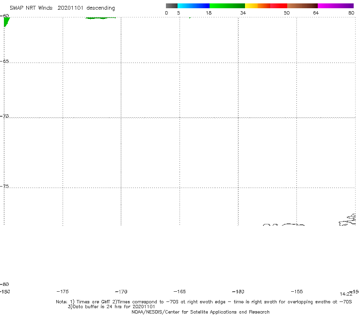Click colorbar tick label '18'
Screen dimensions: 359x315
click(209, 13)
